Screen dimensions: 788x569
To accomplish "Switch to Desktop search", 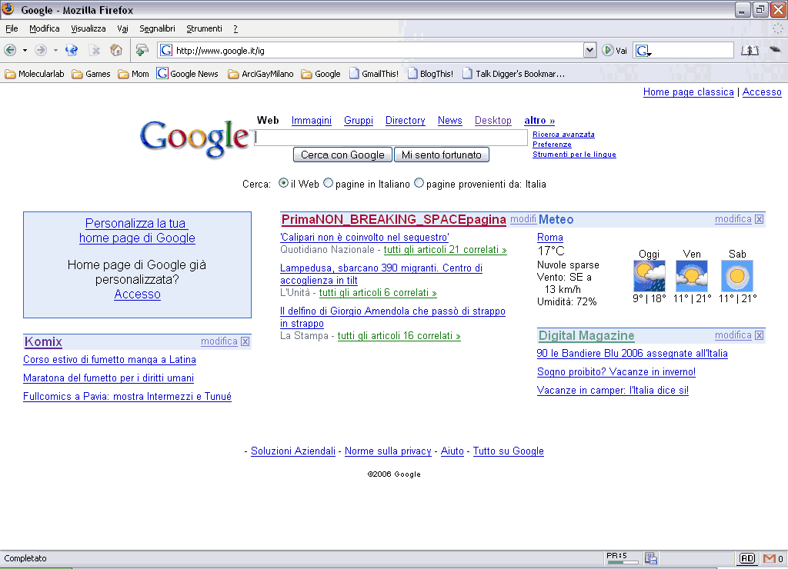I will [x=493, y=121].
